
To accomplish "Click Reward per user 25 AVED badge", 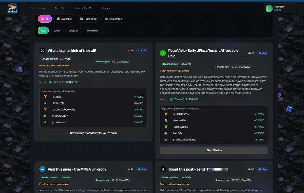I will coord(55,178).
